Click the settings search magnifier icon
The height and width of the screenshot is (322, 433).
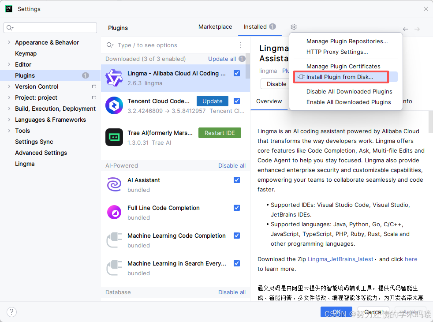coord(10,28)
